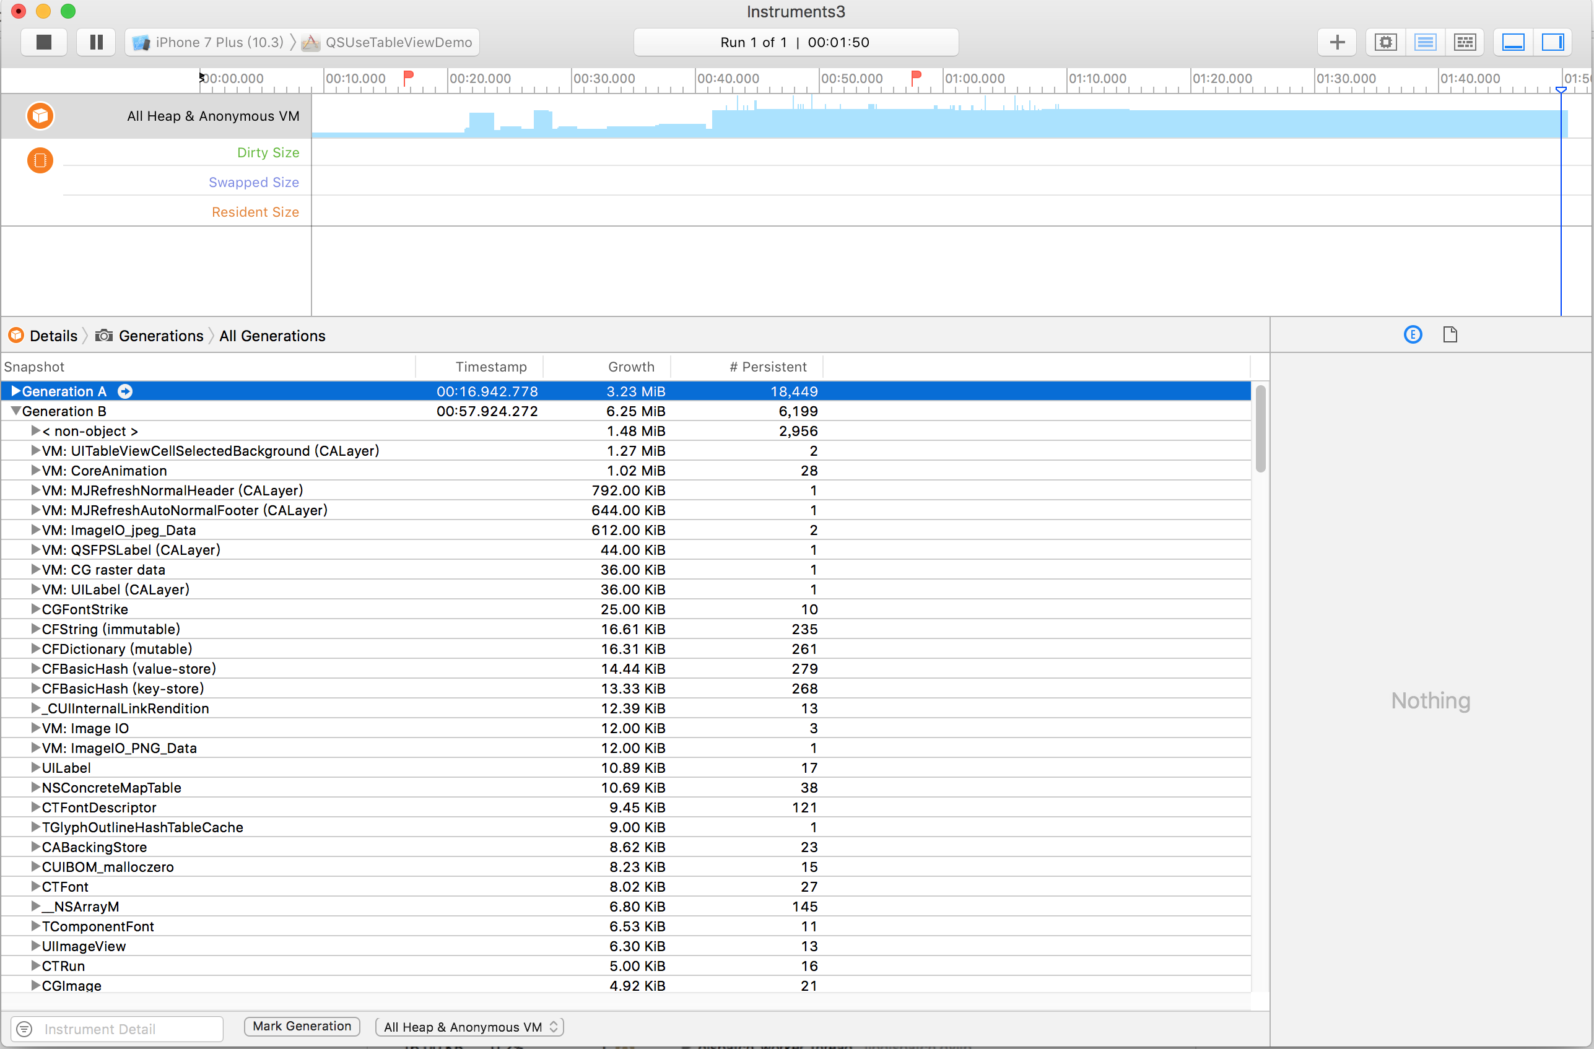Add a new instrument with the plus button
The width and height of the screenshot is (1594, 1049).
point(1337,42)
